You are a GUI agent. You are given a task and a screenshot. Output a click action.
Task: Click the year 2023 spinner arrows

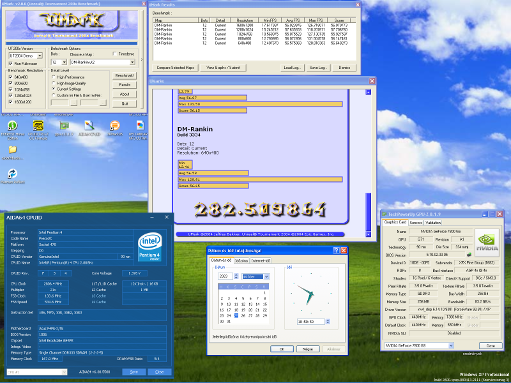pyautogui.click(x=236, y=276)
